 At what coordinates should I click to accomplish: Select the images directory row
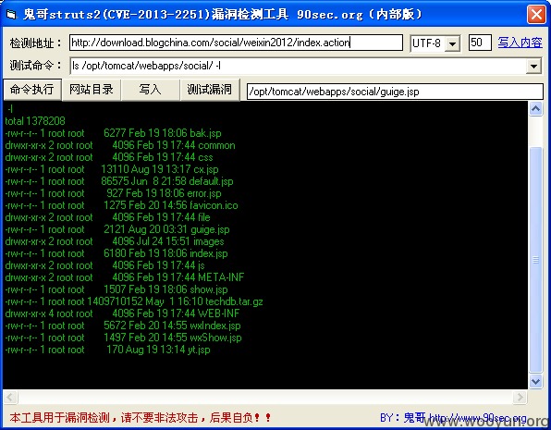point(115,241)
